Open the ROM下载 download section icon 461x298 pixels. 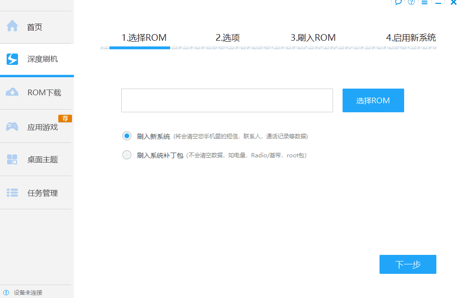pyautogui.click(x=12, y=92)
